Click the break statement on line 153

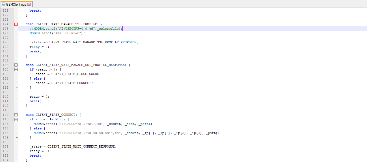click(34, 155)
